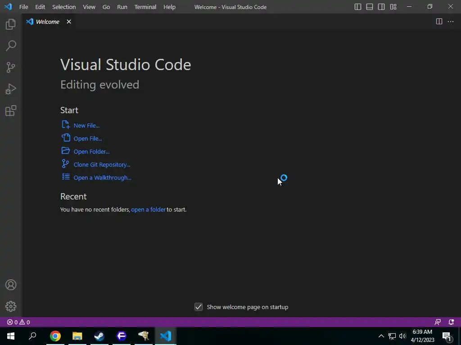The width and height of the screenshot is (461, 345).
Task: Uncheck Show welcome page on startup
Action: pos(199,307)
